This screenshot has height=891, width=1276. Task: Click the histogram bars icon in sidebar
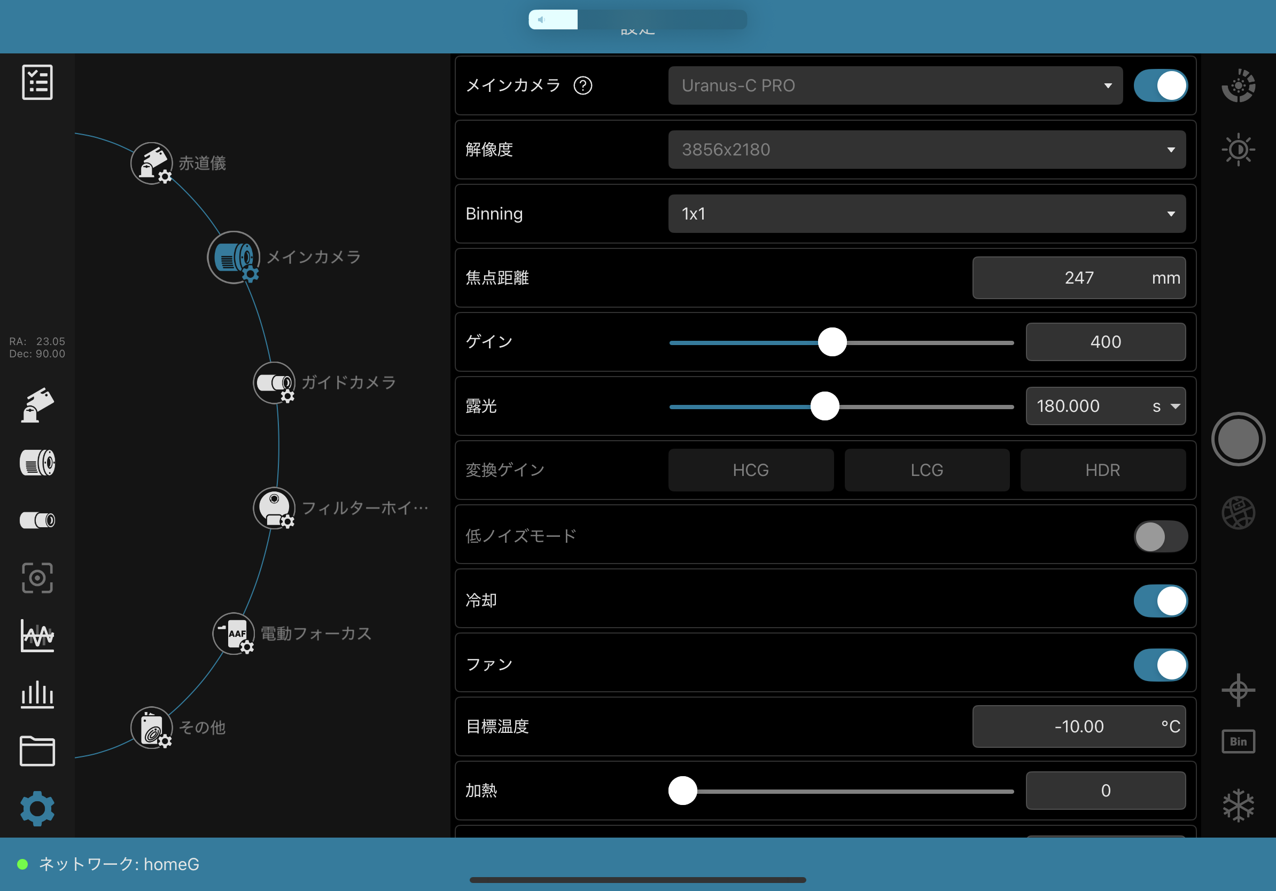tap(37, 694)
